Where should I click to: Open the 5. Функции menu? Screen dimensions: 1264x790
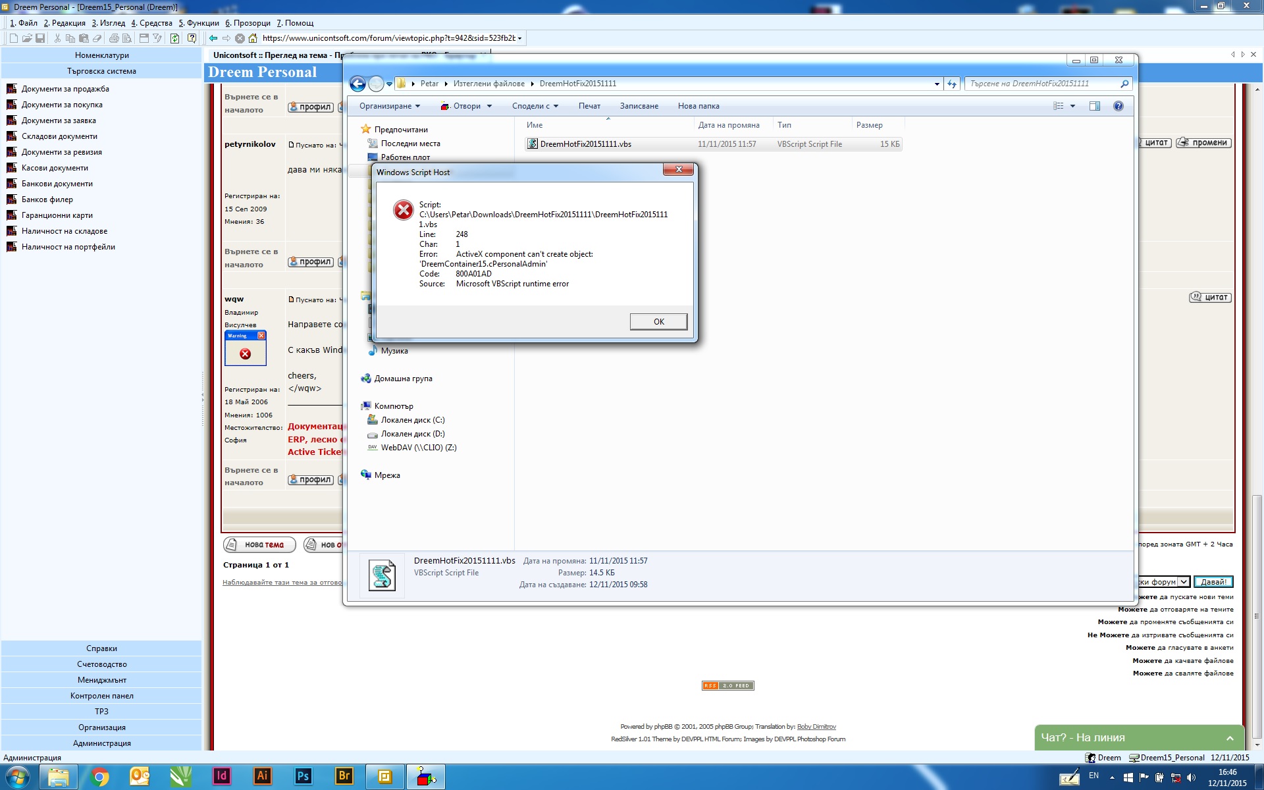coord(199,23)
